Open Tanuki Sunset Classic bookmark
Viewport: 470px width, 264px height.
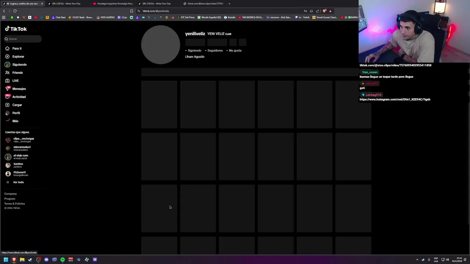tap(325, 17)
